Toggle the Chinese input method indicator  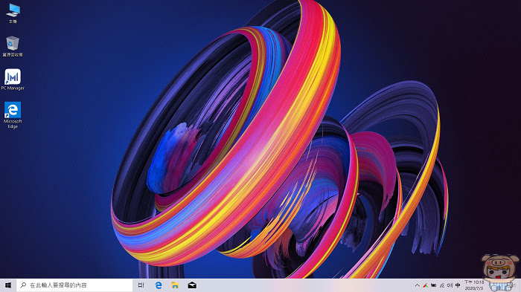coord(458,285)
